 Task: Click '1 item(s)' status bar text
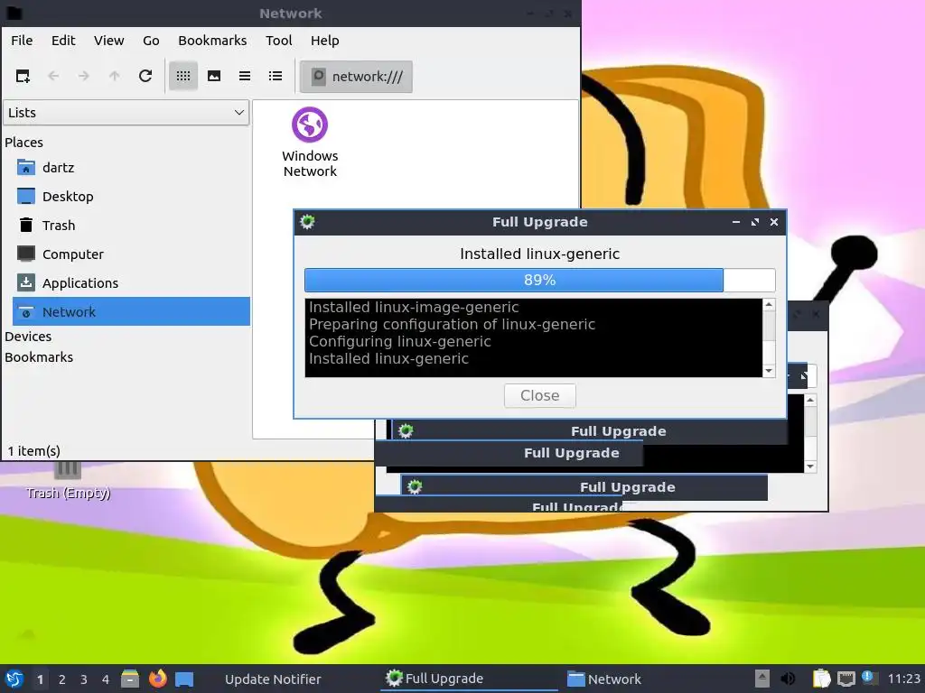pos(33,451)
